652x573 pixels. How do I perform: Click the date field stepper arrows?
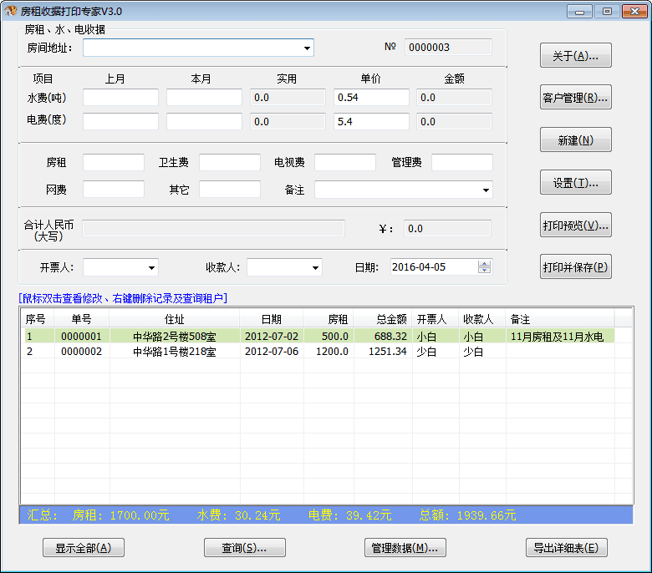(484, 267)
